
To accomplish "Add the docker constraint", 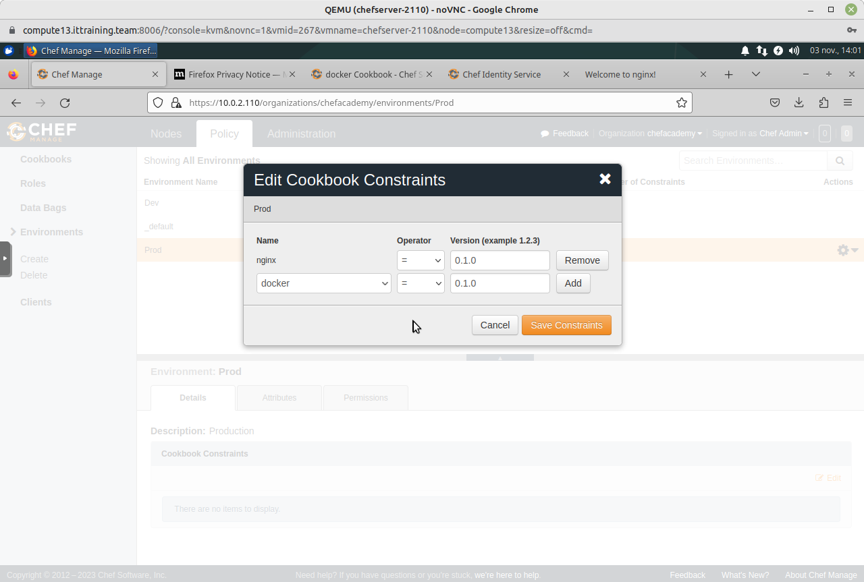I will (573, 283).
